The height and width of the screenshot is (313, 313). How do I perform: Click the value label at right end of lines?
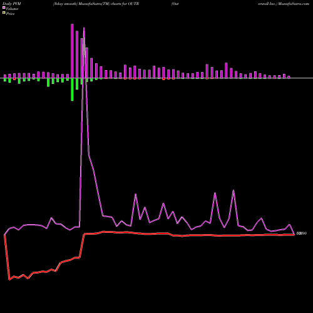pyautogui.click(x=302, y=233)
